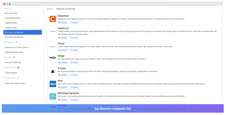The width and height of the screenshot is (226, 115).
Task: Click the Hotjar company name
Action: (61, 56)
